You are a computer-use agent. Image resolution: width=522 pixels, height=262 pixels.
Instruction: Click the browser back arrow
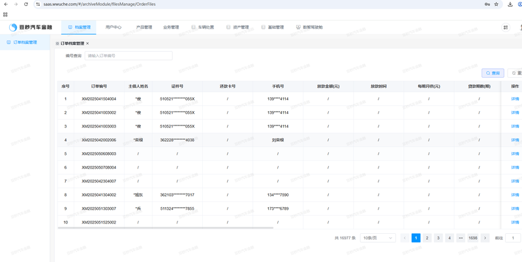[x=6, y=4]
